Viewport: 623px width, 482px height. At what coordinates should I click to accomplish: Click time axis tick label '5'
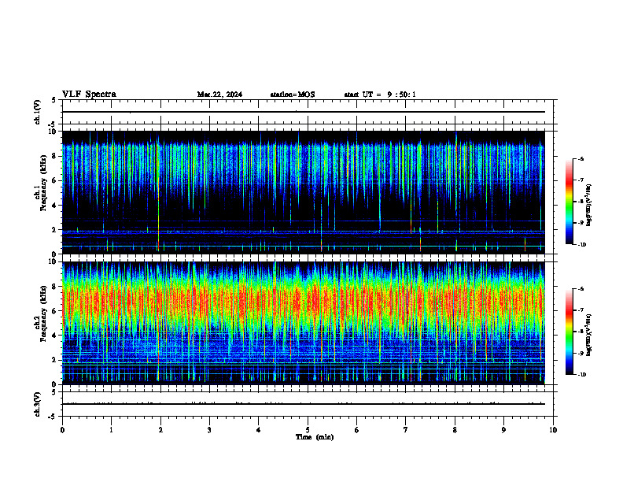308,430
